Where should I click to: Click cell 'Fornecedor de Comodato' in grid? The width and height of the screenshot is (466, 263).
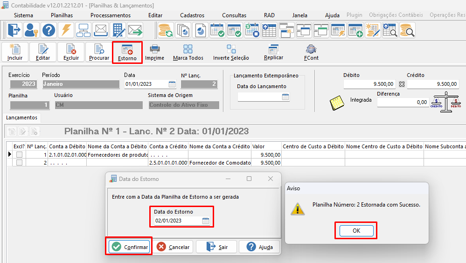(220, 163)
